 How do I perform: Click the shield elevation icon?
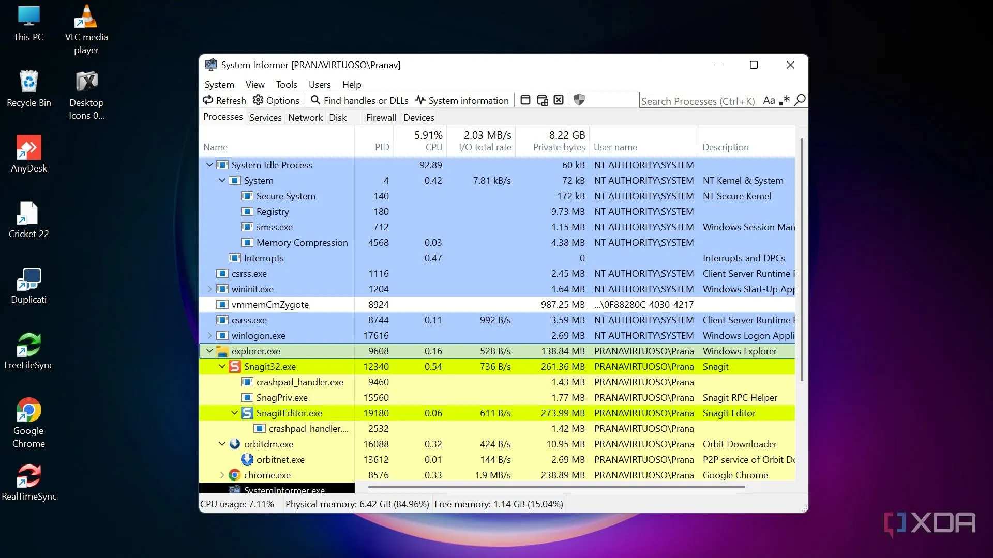(x=579, y=100)
